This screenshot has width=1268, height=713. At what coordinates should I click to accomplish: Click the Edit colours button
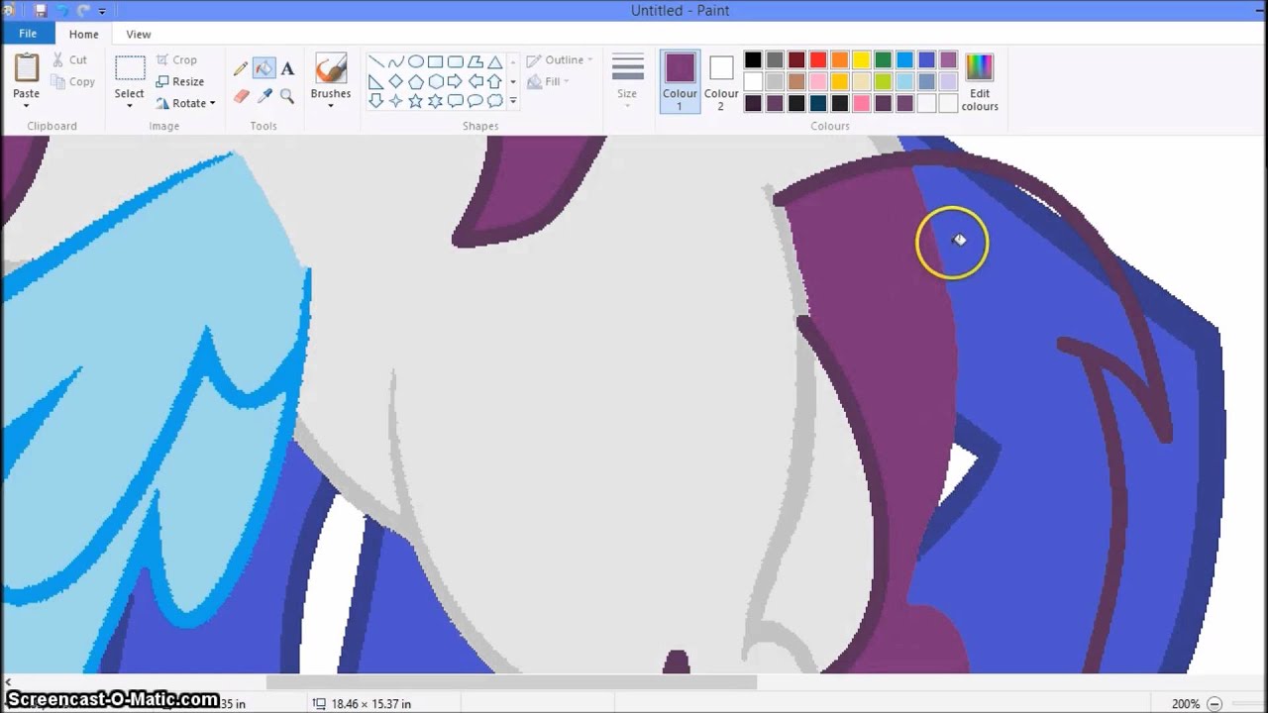(x=979, y=81)
